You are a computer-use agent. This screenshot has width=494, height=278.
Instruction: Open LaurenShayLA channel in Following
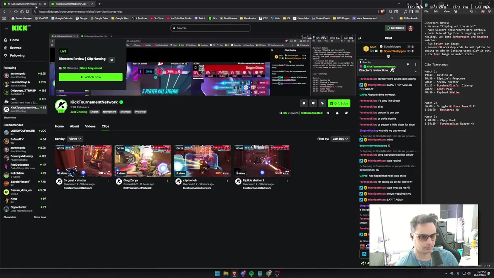pyautogui.click(x=25, y=83)
